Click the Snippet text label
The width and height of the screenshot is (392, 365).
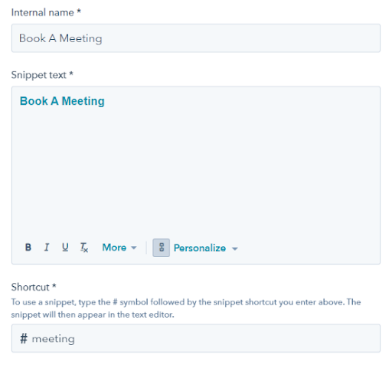pyautogui.click(x=42, y=75)
